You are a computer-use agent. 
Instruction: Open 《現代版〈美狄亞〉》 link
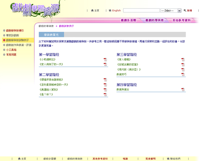pos(129,70)
